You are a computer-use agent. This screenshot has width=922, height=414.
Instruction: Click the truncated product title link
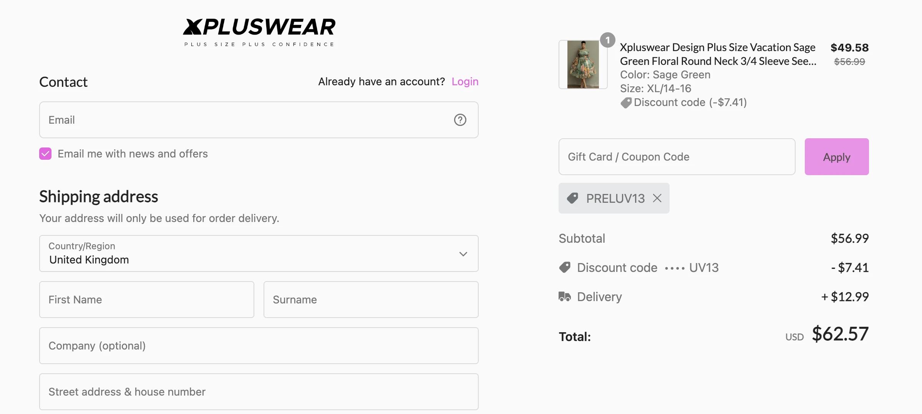point(718,54)
